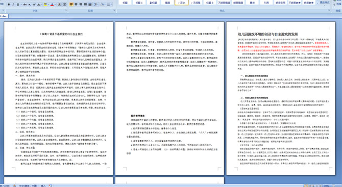This screenshot has width=342, height=187.
Task: Toggle italic formatting in the ribbon
Action: coord(13,5)
